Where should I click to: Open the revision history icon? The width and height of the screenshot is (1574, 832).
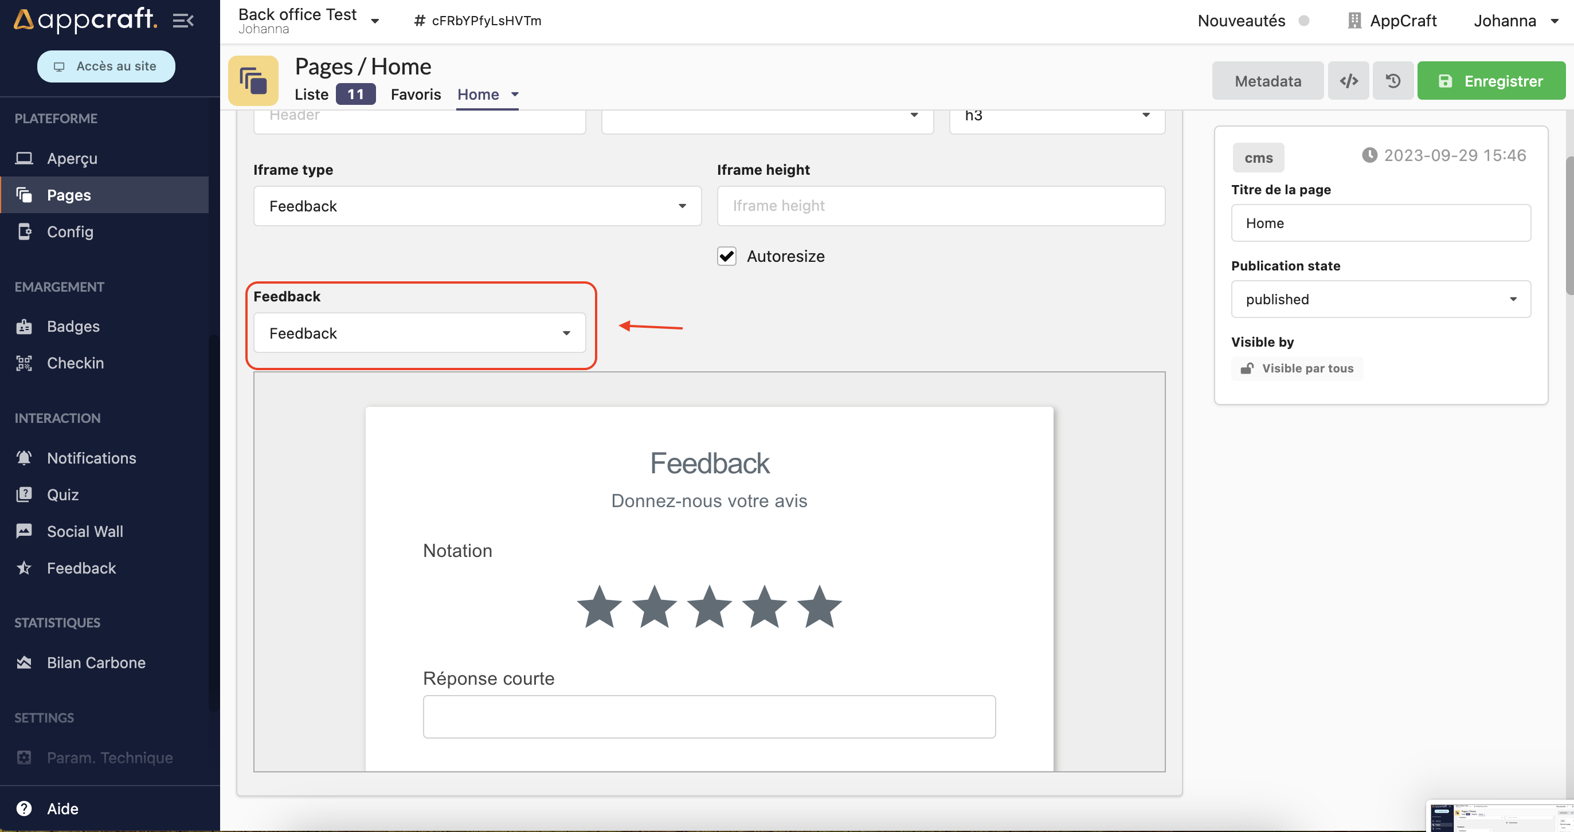[1392, 81]
